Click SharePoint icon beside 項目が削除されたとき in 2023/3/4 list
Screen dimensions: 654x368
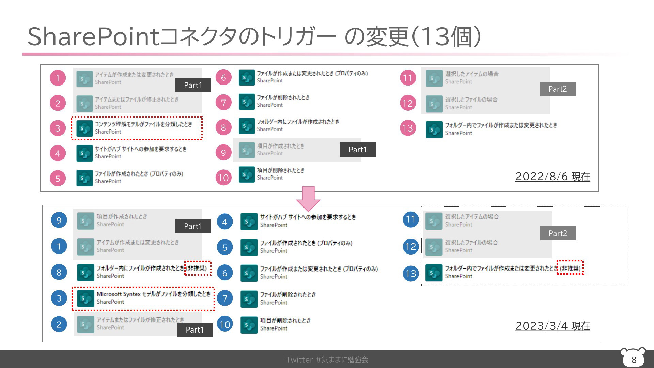[249, 325]
